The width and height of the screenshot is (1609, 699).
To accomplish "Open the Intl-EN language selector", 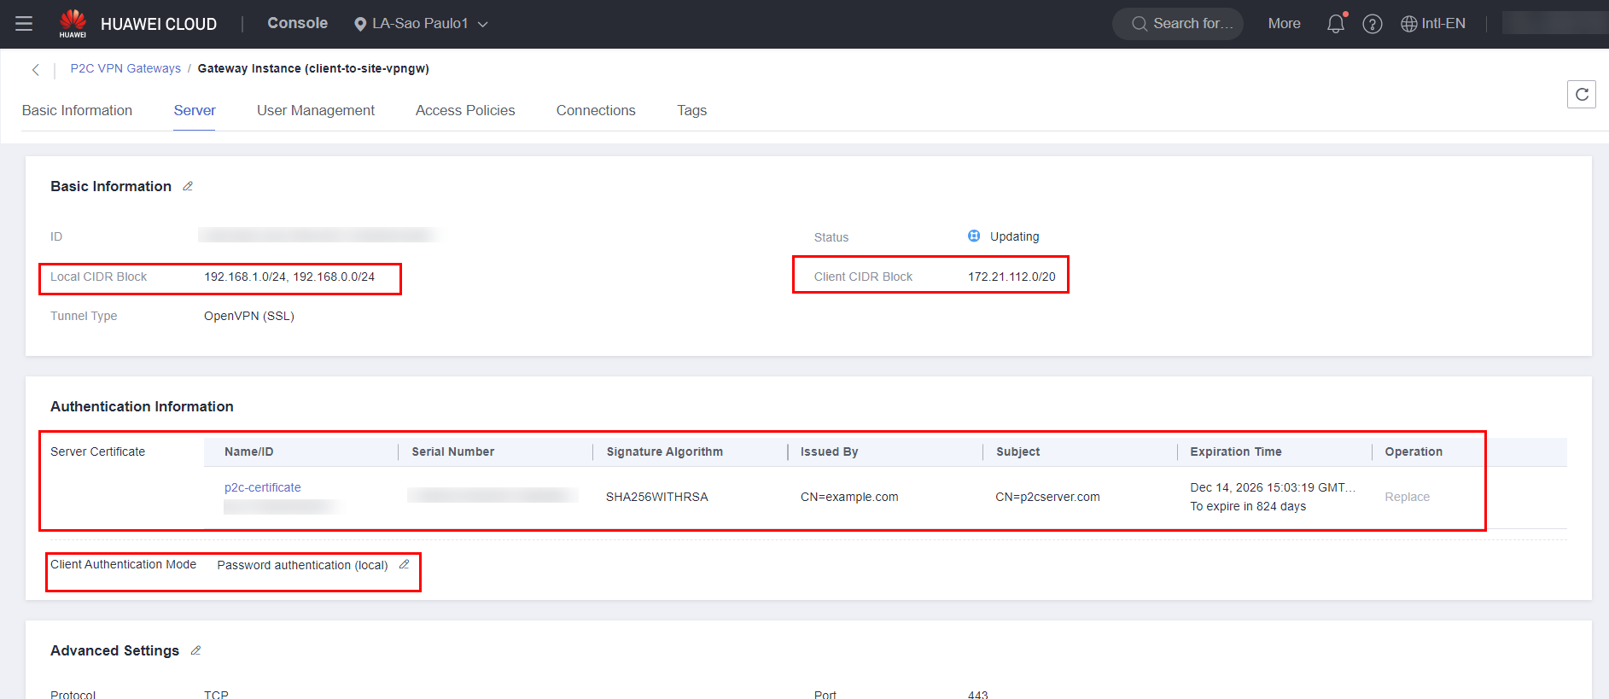I will [1433, 24].
